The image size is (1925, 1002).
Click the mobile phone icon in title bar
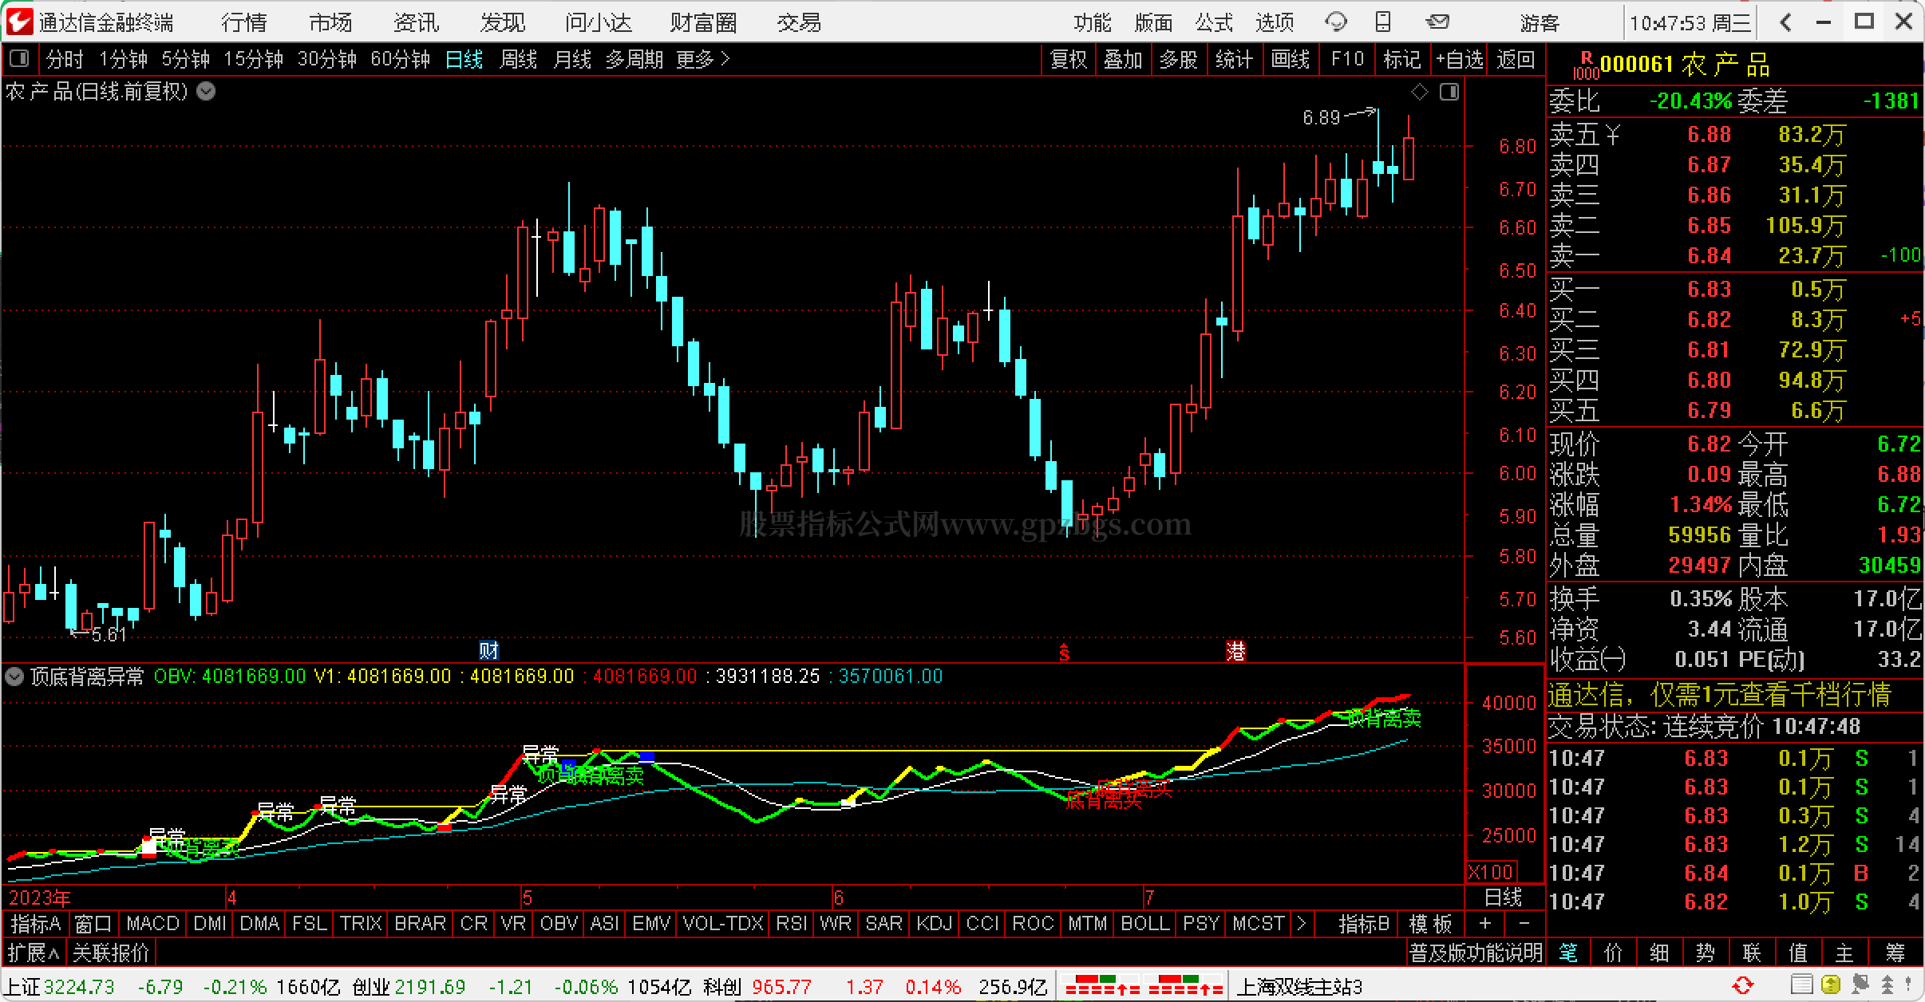[x=1384, y=22]
